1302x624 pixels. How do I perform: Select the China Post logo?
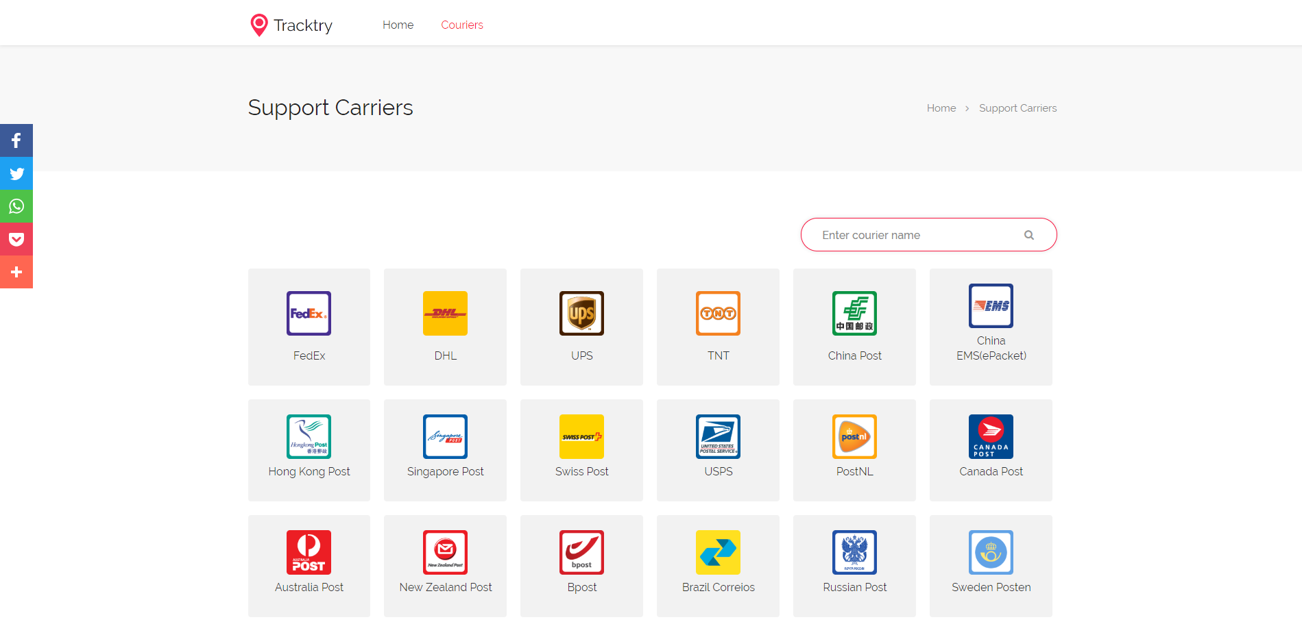tap(854, 313)
